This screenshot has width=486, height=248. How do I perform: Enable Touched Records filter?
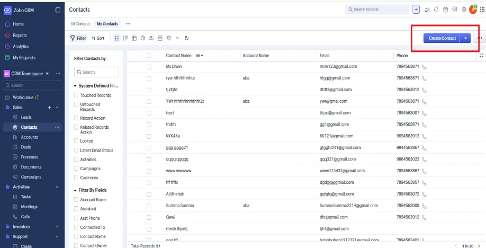click(x=76, y=95)
